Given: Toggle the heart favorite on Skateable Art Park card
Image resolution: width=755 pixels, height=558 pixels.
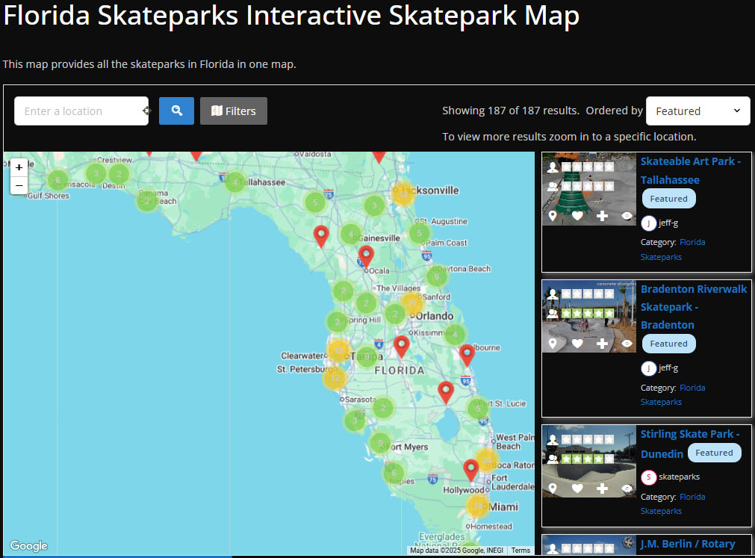Looking at the screenshot, I should tap(577, 216).
